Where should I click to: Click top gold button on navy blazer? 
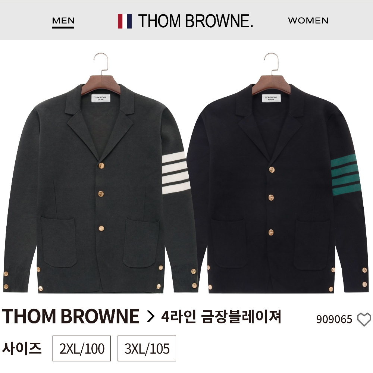coord(272,170)
